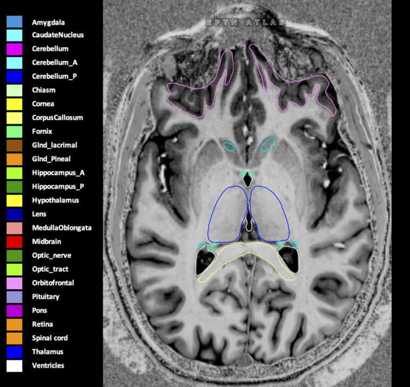Click the CorpusCallosum legend label
410x387 pixels.
57,118
